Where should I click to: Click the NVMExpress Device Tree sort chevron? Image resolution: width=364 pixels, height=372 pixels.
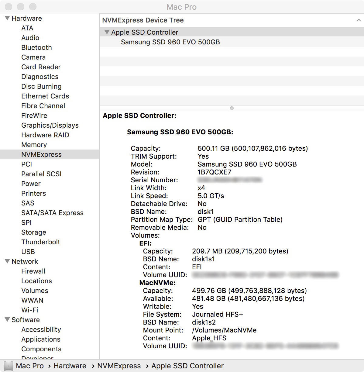tap(359, 20)
